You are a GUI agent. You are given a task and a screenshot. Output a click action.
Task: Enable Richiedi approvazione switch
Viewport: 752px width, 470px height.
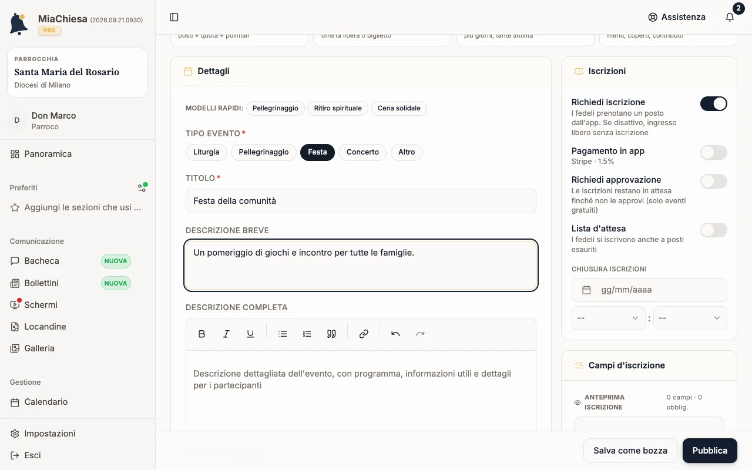[x=714, y=182]
